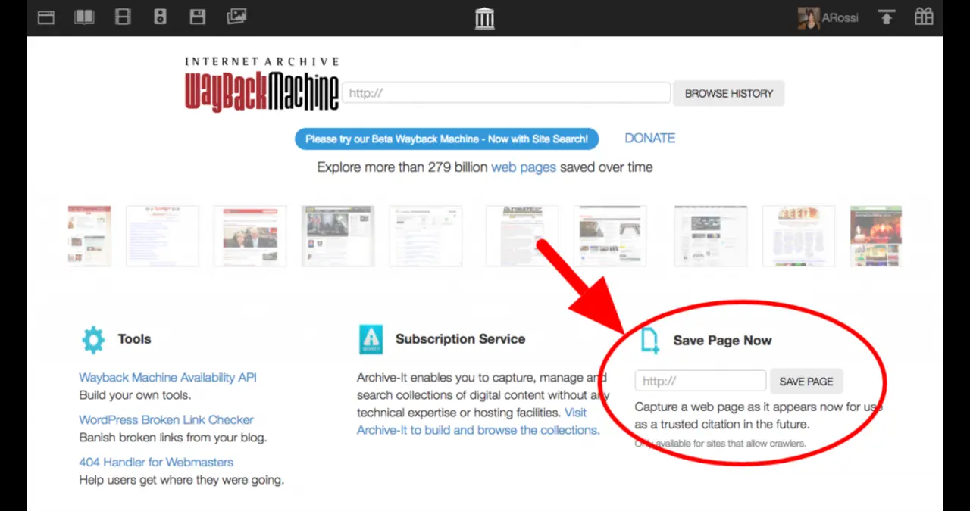Open the fourth archived site thumbnail

tap(338, 235)
